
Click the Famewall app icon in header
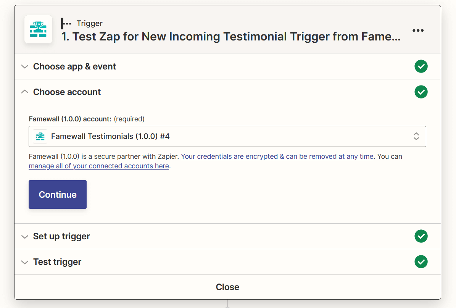point(38,29)
